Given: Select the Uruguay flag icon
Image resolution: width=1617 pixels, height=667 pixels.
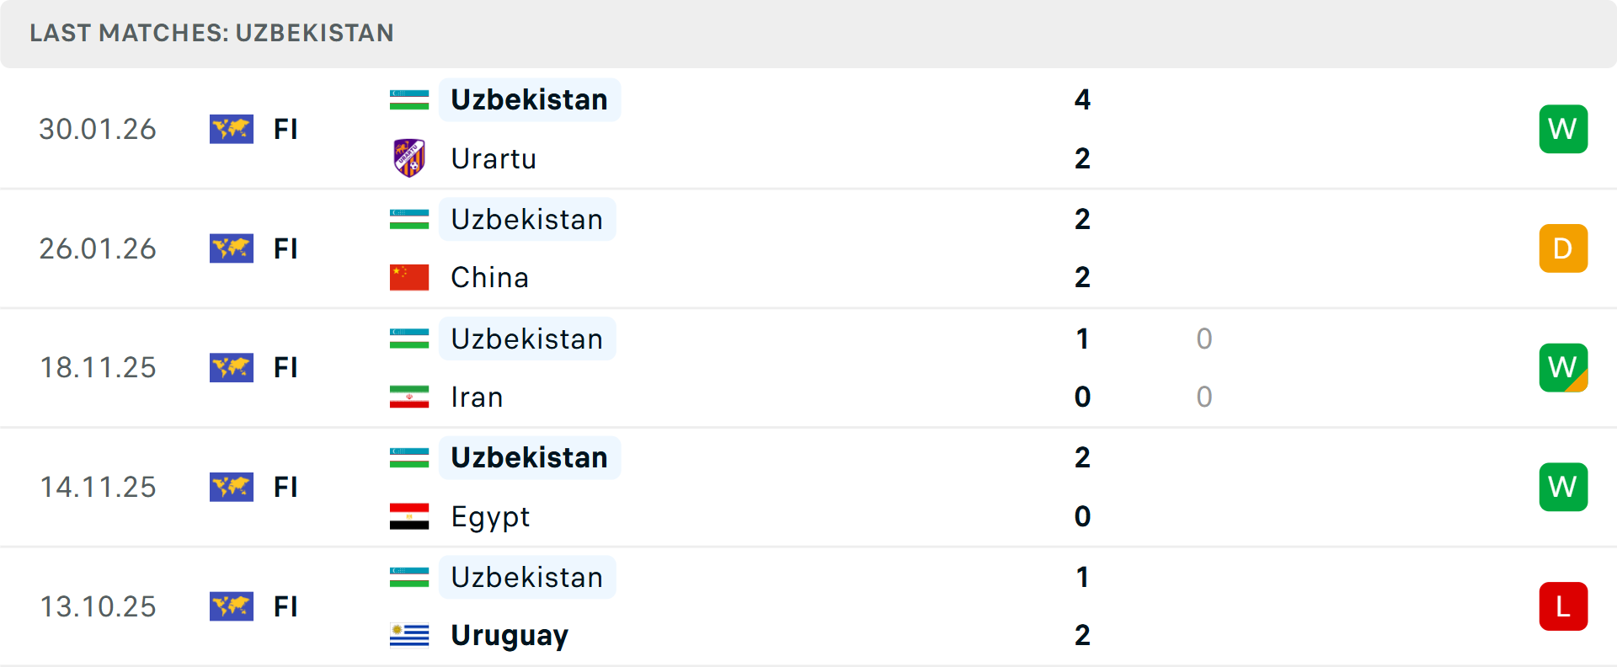Looking at the screenshot, I should [x=408, y=635].
